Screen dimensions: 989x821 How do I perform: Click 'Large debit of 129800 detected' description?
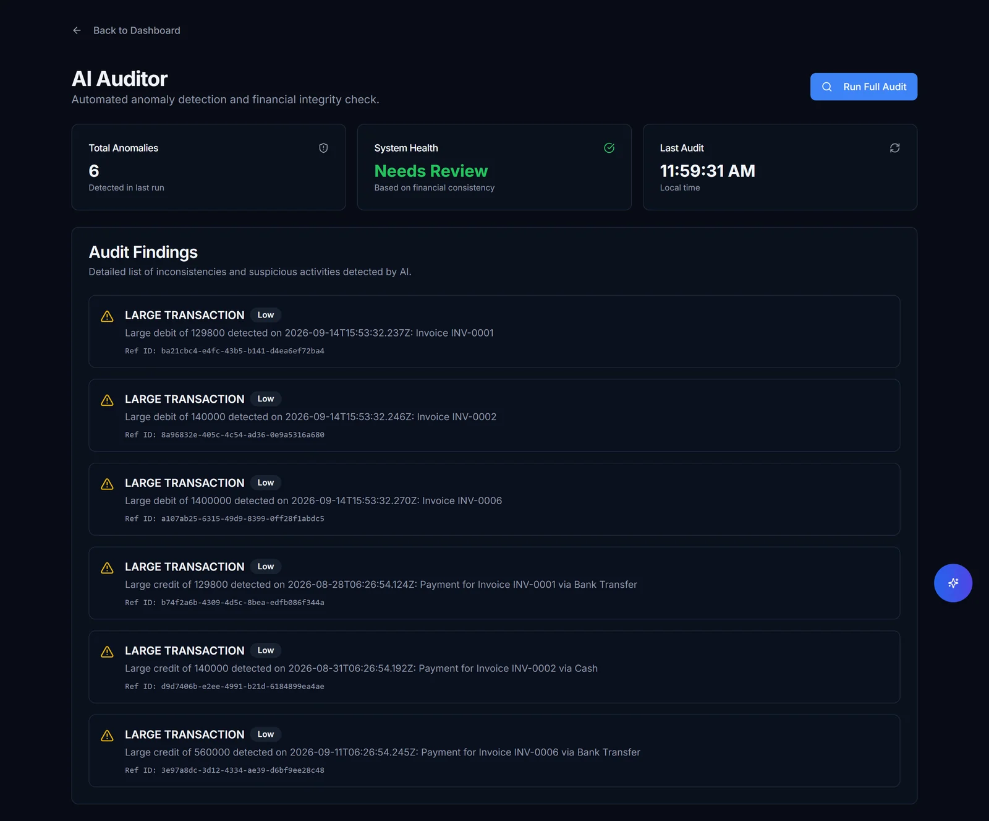click(x=309, y=333)
